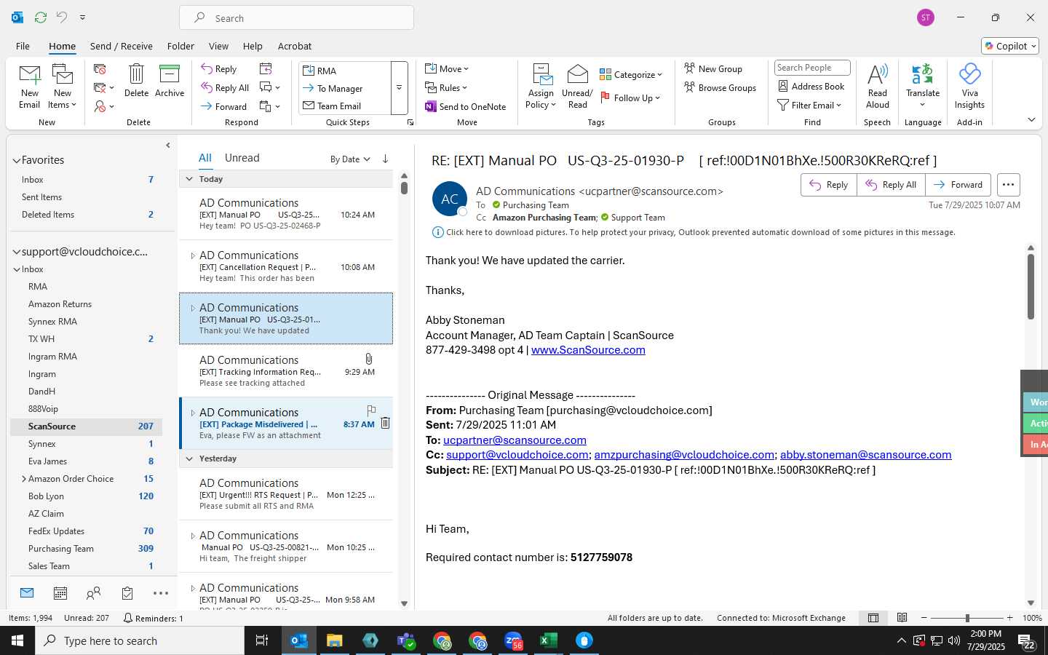Open the File menu
Image resolution: width=1048 pixels, height=655 pixels.
point(23,46)
